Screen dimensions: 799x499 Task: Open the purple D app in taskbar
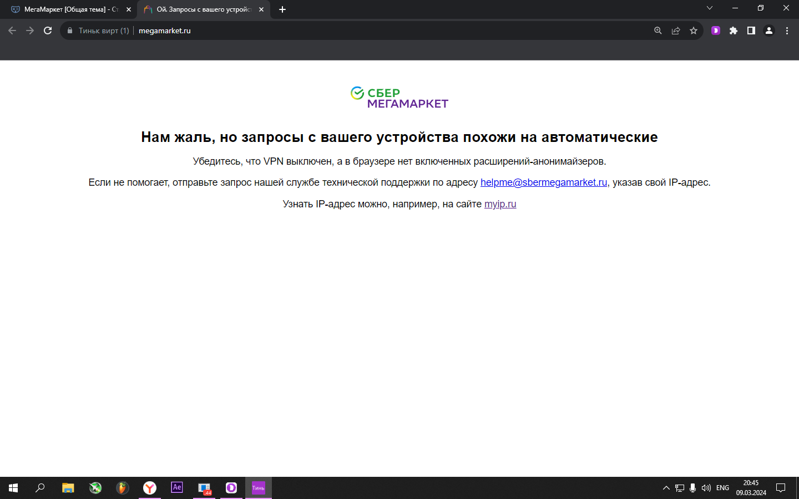(x=231, y=488)
